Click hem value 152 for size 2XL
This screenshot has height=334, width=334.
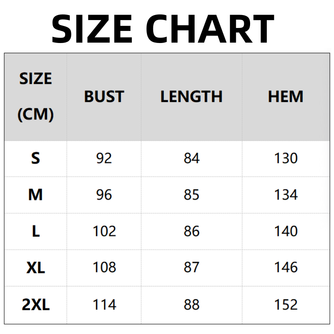pos(286,305)
